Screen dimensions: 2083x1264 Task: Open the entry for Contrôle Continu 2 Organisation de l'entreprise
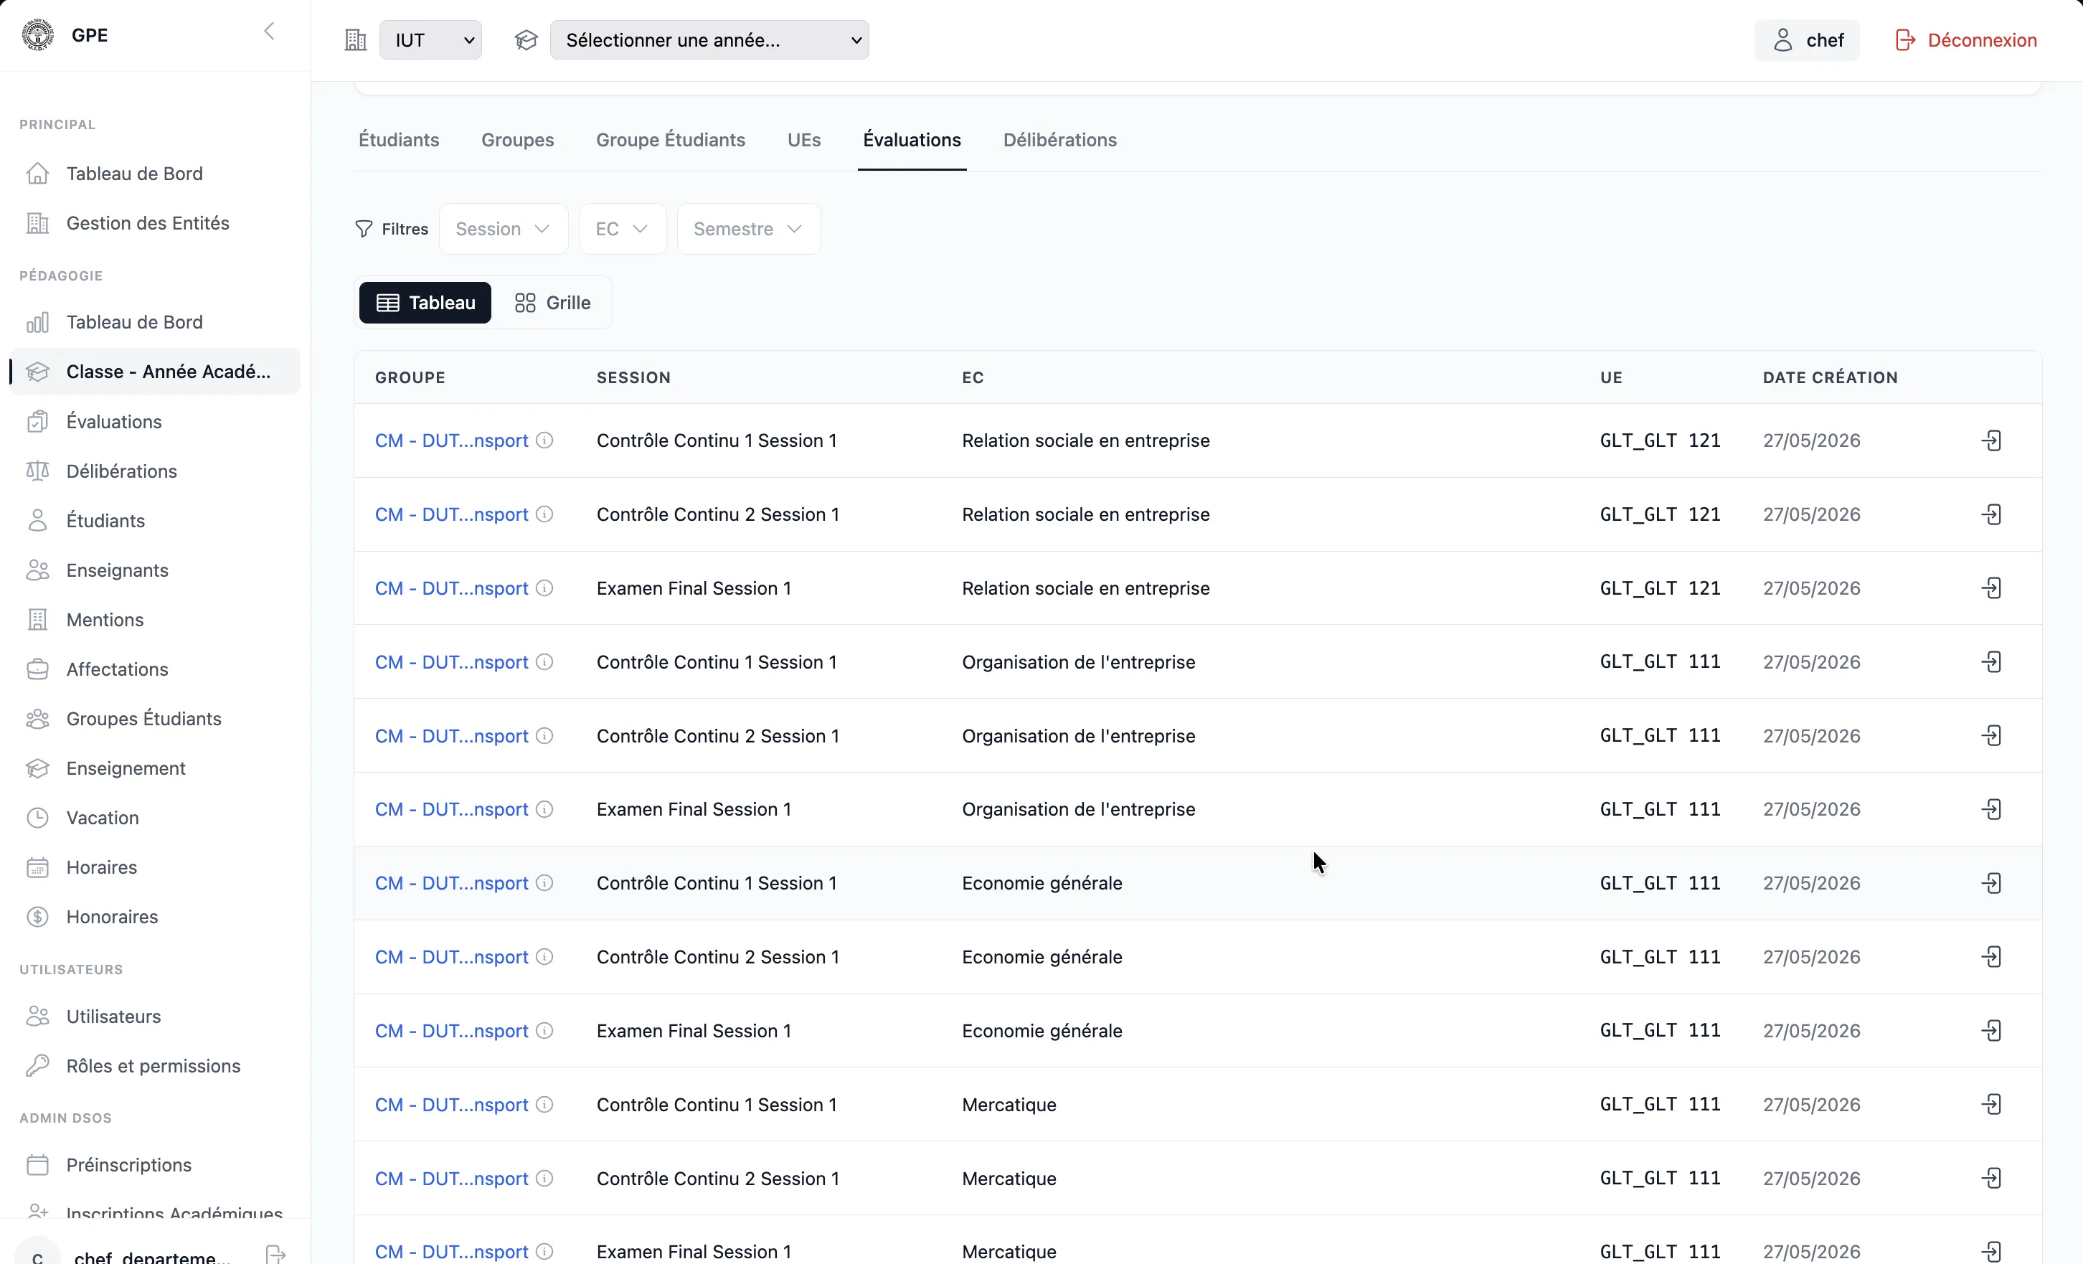pos(1992,735)
